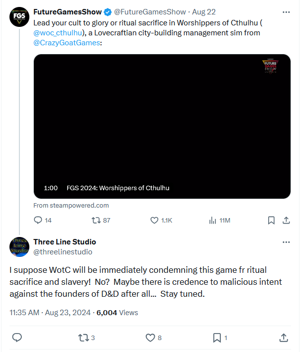The width and height of the screenshot is (303, 352).
Task: Reply to the FutureGamesShow tweet
Action: [x=38, y=220]
